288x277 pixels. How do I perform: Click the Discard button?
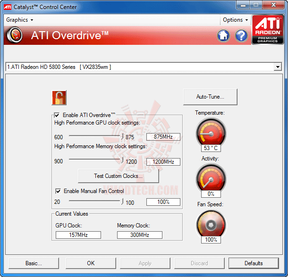tap(199, 263)
